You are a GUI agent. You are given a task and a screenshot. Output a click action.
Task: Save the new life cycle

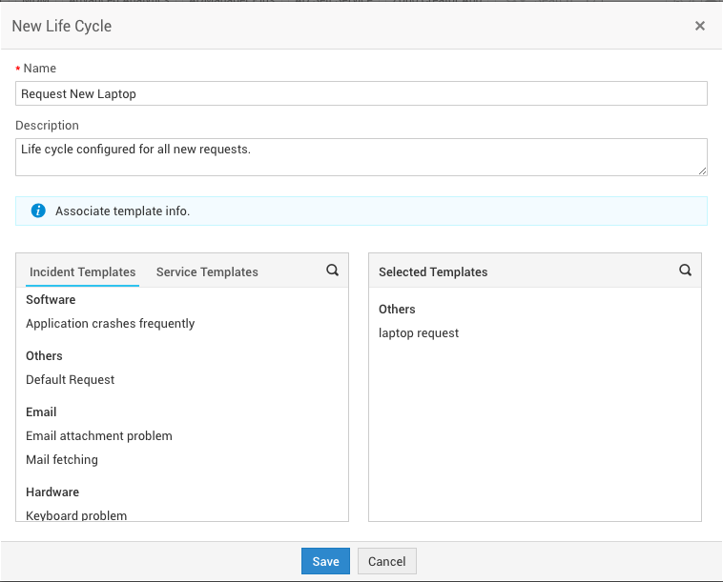[x=325, y=561]
